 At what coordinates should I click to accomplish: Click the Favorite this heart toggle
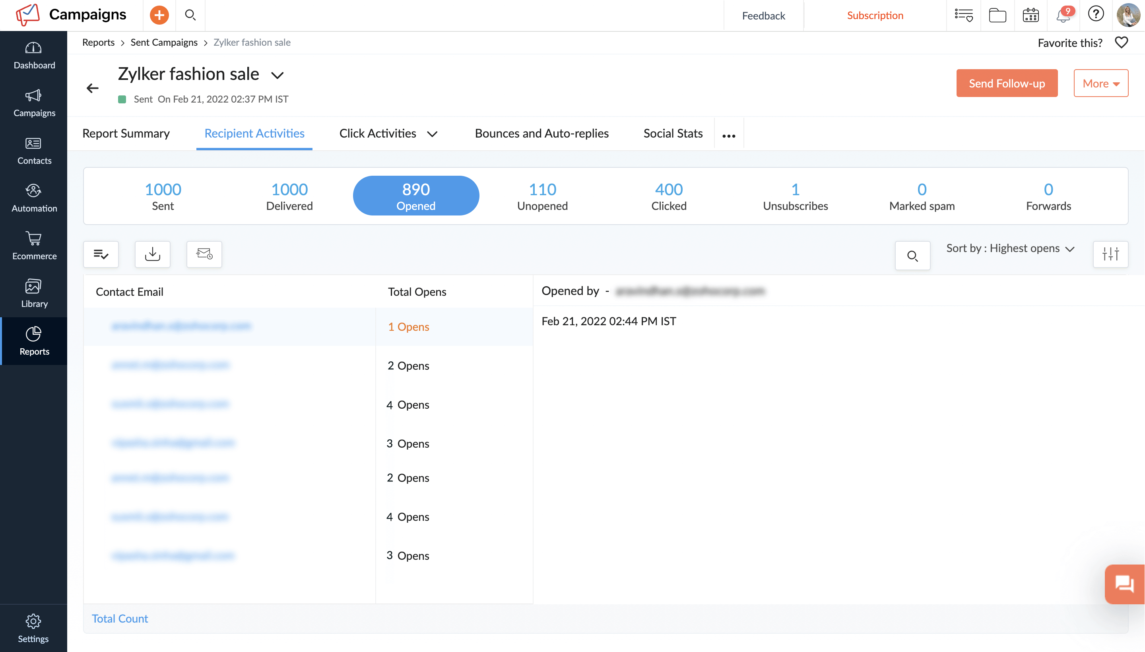tap(1122, 42)
